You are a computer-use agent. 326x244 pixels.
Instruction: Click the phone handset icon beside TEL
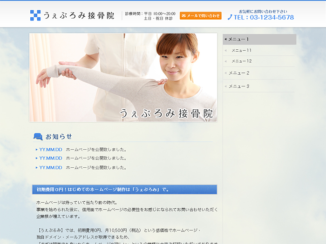230,17
